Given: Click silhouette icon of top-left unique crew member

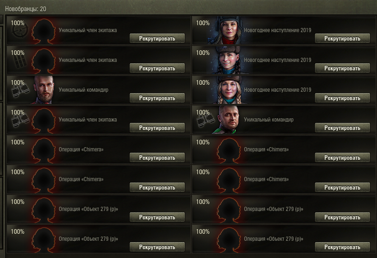Looking at the screenshot, I should tap(43, 31).
